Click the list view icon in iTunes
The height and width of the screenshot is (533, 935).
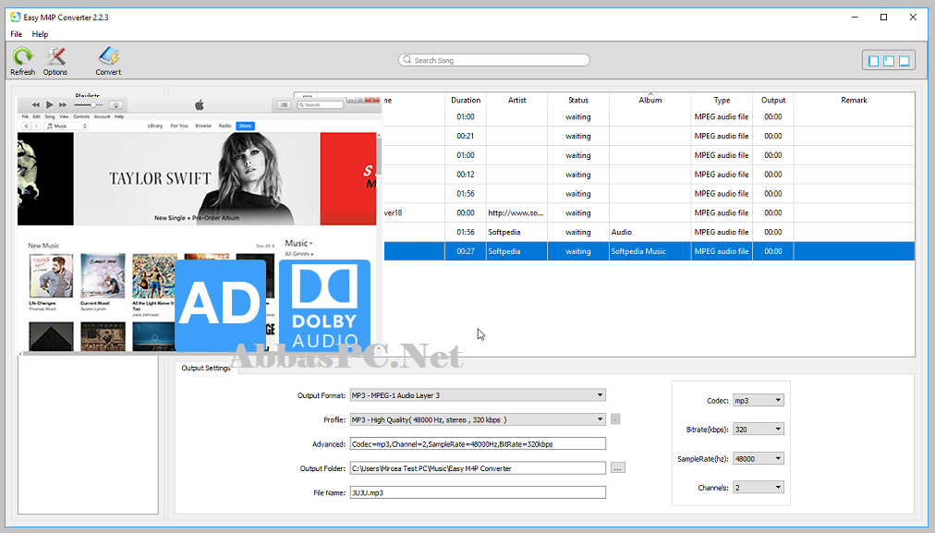284,105
